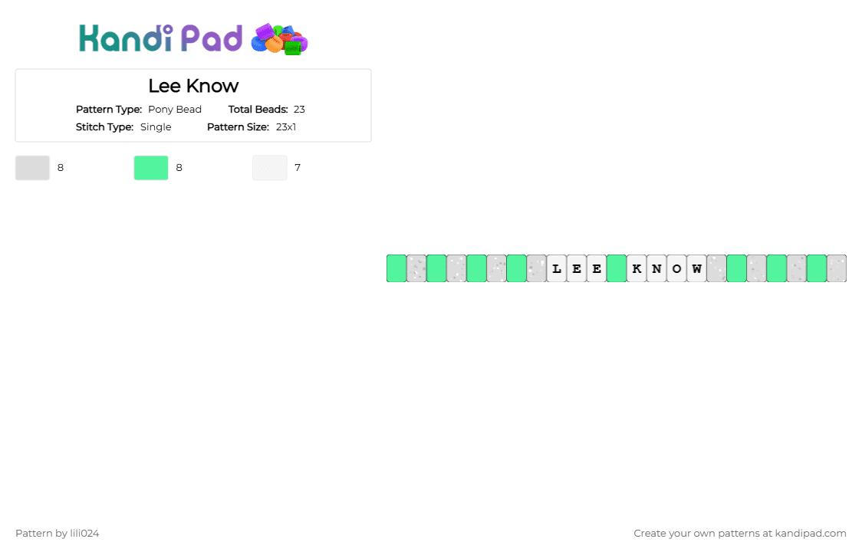Click the Pattern Type Pony Bead text
The image size is (862, 552).
point(139,110)
